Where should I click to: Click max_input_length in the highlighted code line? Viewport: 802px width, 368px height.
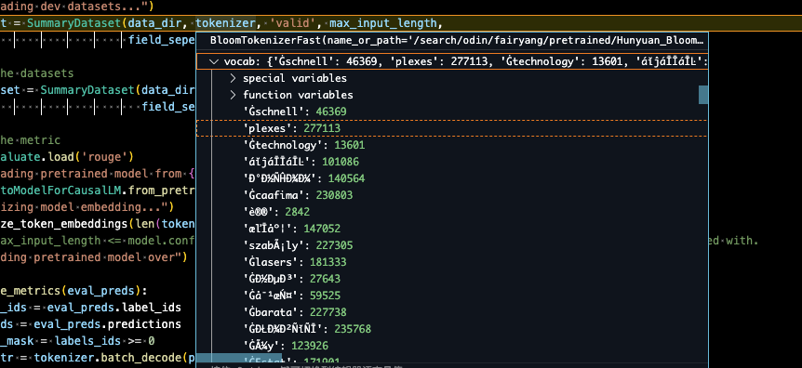click(x=383, y=23)
